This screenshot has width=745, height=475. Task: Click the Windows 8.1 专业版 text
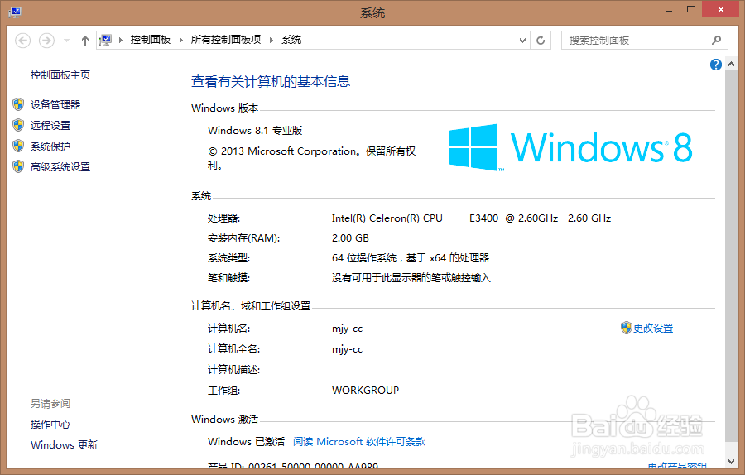pyautogui.click(x=255, y=131)
